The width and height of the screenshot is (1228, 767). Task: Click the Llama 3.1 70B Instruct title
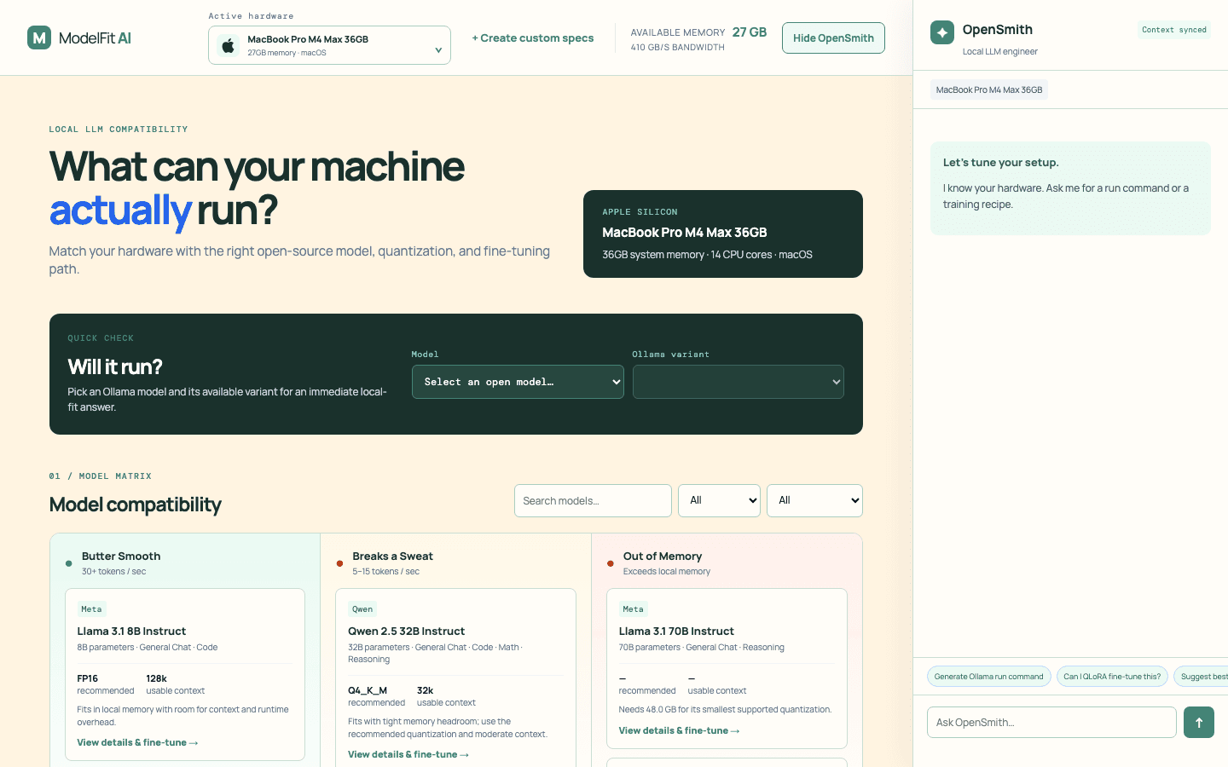pyautogui.click(x=676, y=631)
